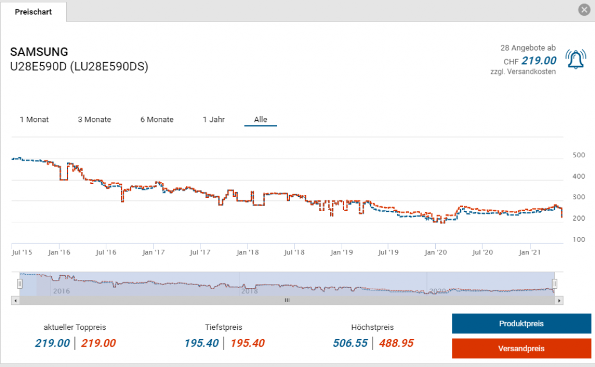The height and width of the screenshot is (367, 595).
Task: Switch to 6 Monate range
Action: coord(157,120)
